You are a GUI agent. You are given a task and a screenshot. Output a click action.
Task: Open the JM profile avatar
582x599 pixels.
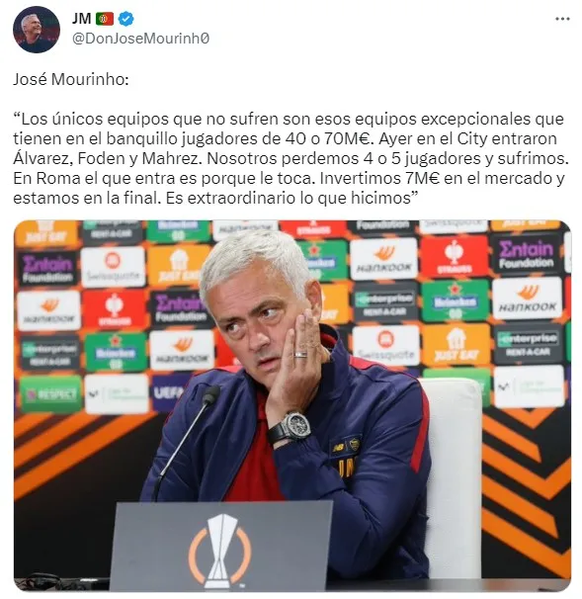click(37, 30)
